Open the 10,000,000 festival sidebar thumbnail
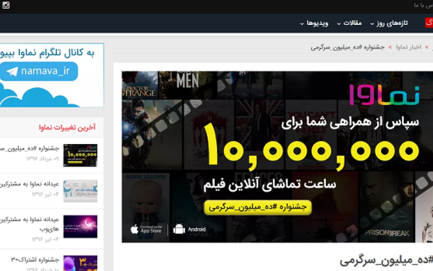This screenshot has width=433, height=271. pyautogui.click(x=80, y=155)
